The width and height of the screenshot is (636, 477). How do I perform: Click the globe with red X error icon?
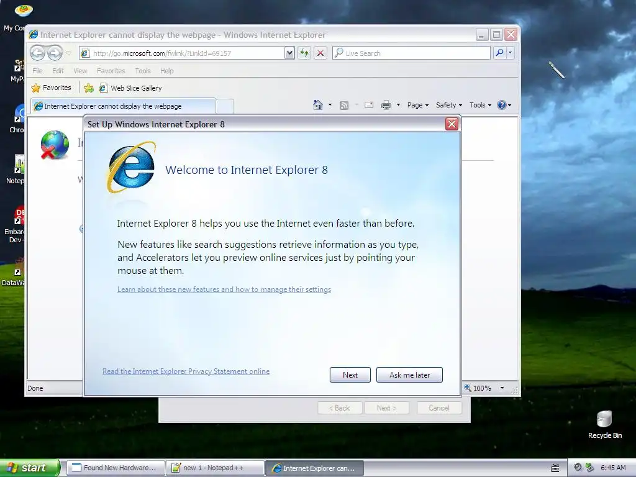tap(55, 144)
